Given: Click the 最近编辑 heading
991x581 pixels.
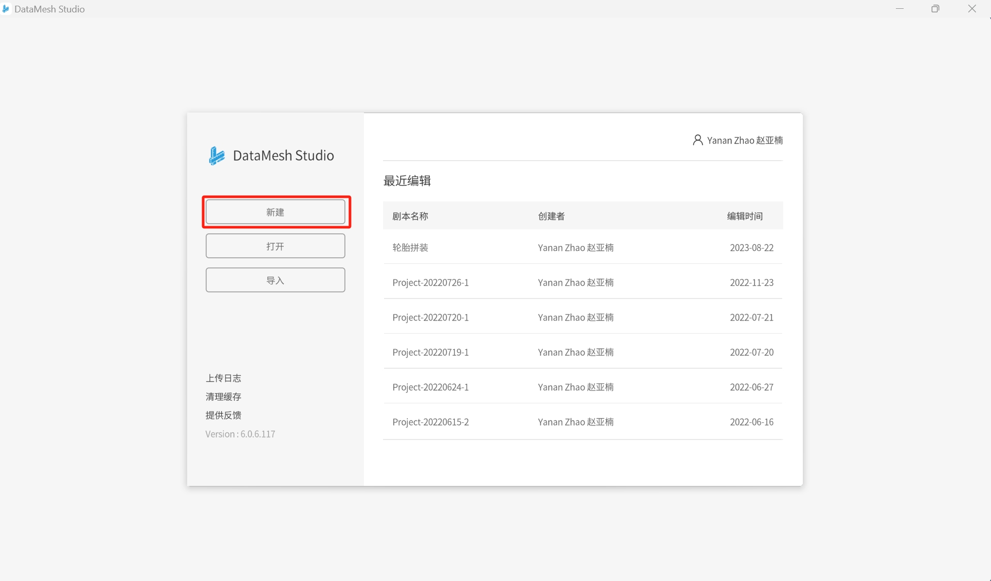Looking at the screenshot, I should (407, 180).
